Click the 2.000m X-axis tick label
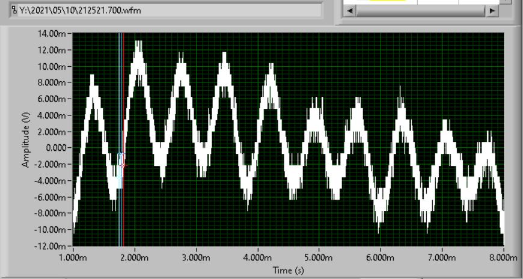Screen dimensions: 523x279 coord(135,257)
